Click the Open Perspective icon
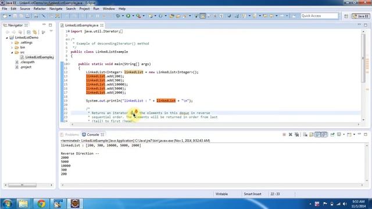 346,16
